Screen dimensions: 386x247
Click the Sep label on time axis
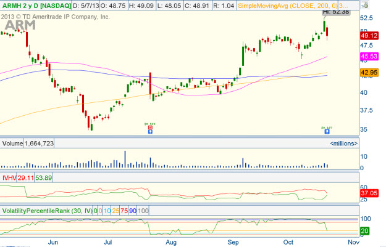coord(233,243)
